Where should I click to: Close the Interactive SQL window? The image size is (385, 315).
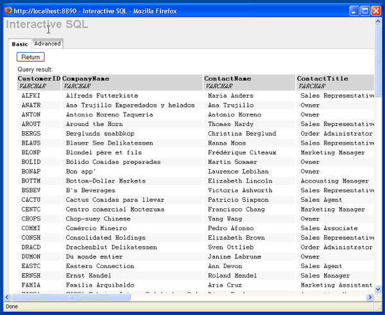pos(376,10)
